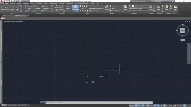Activate the Girar (rotate) tool
Screen dimensions: 191x107
36,6
